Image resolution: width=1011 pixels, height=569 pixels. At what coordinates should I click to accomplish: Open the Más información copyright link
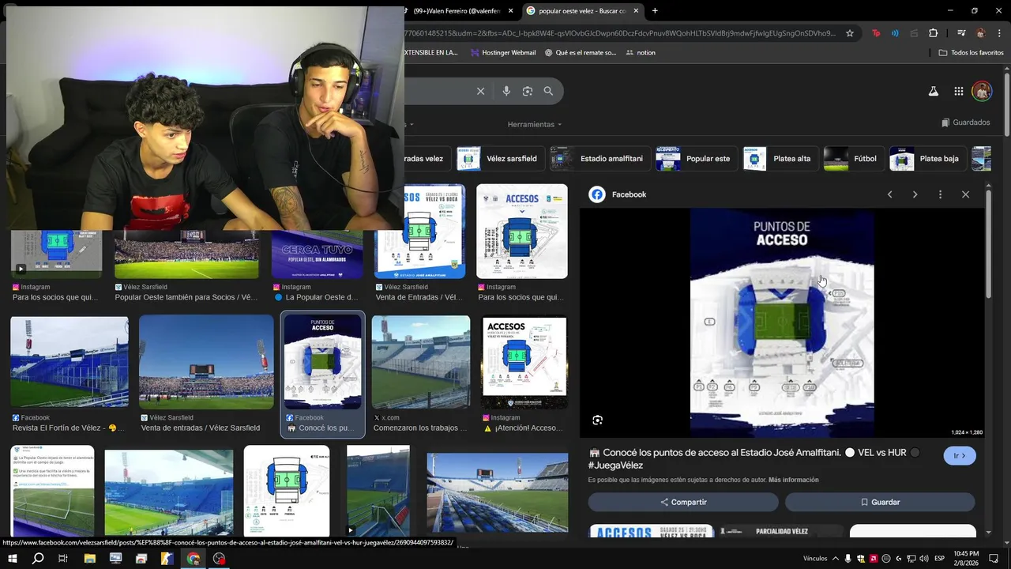pos(793,480)
